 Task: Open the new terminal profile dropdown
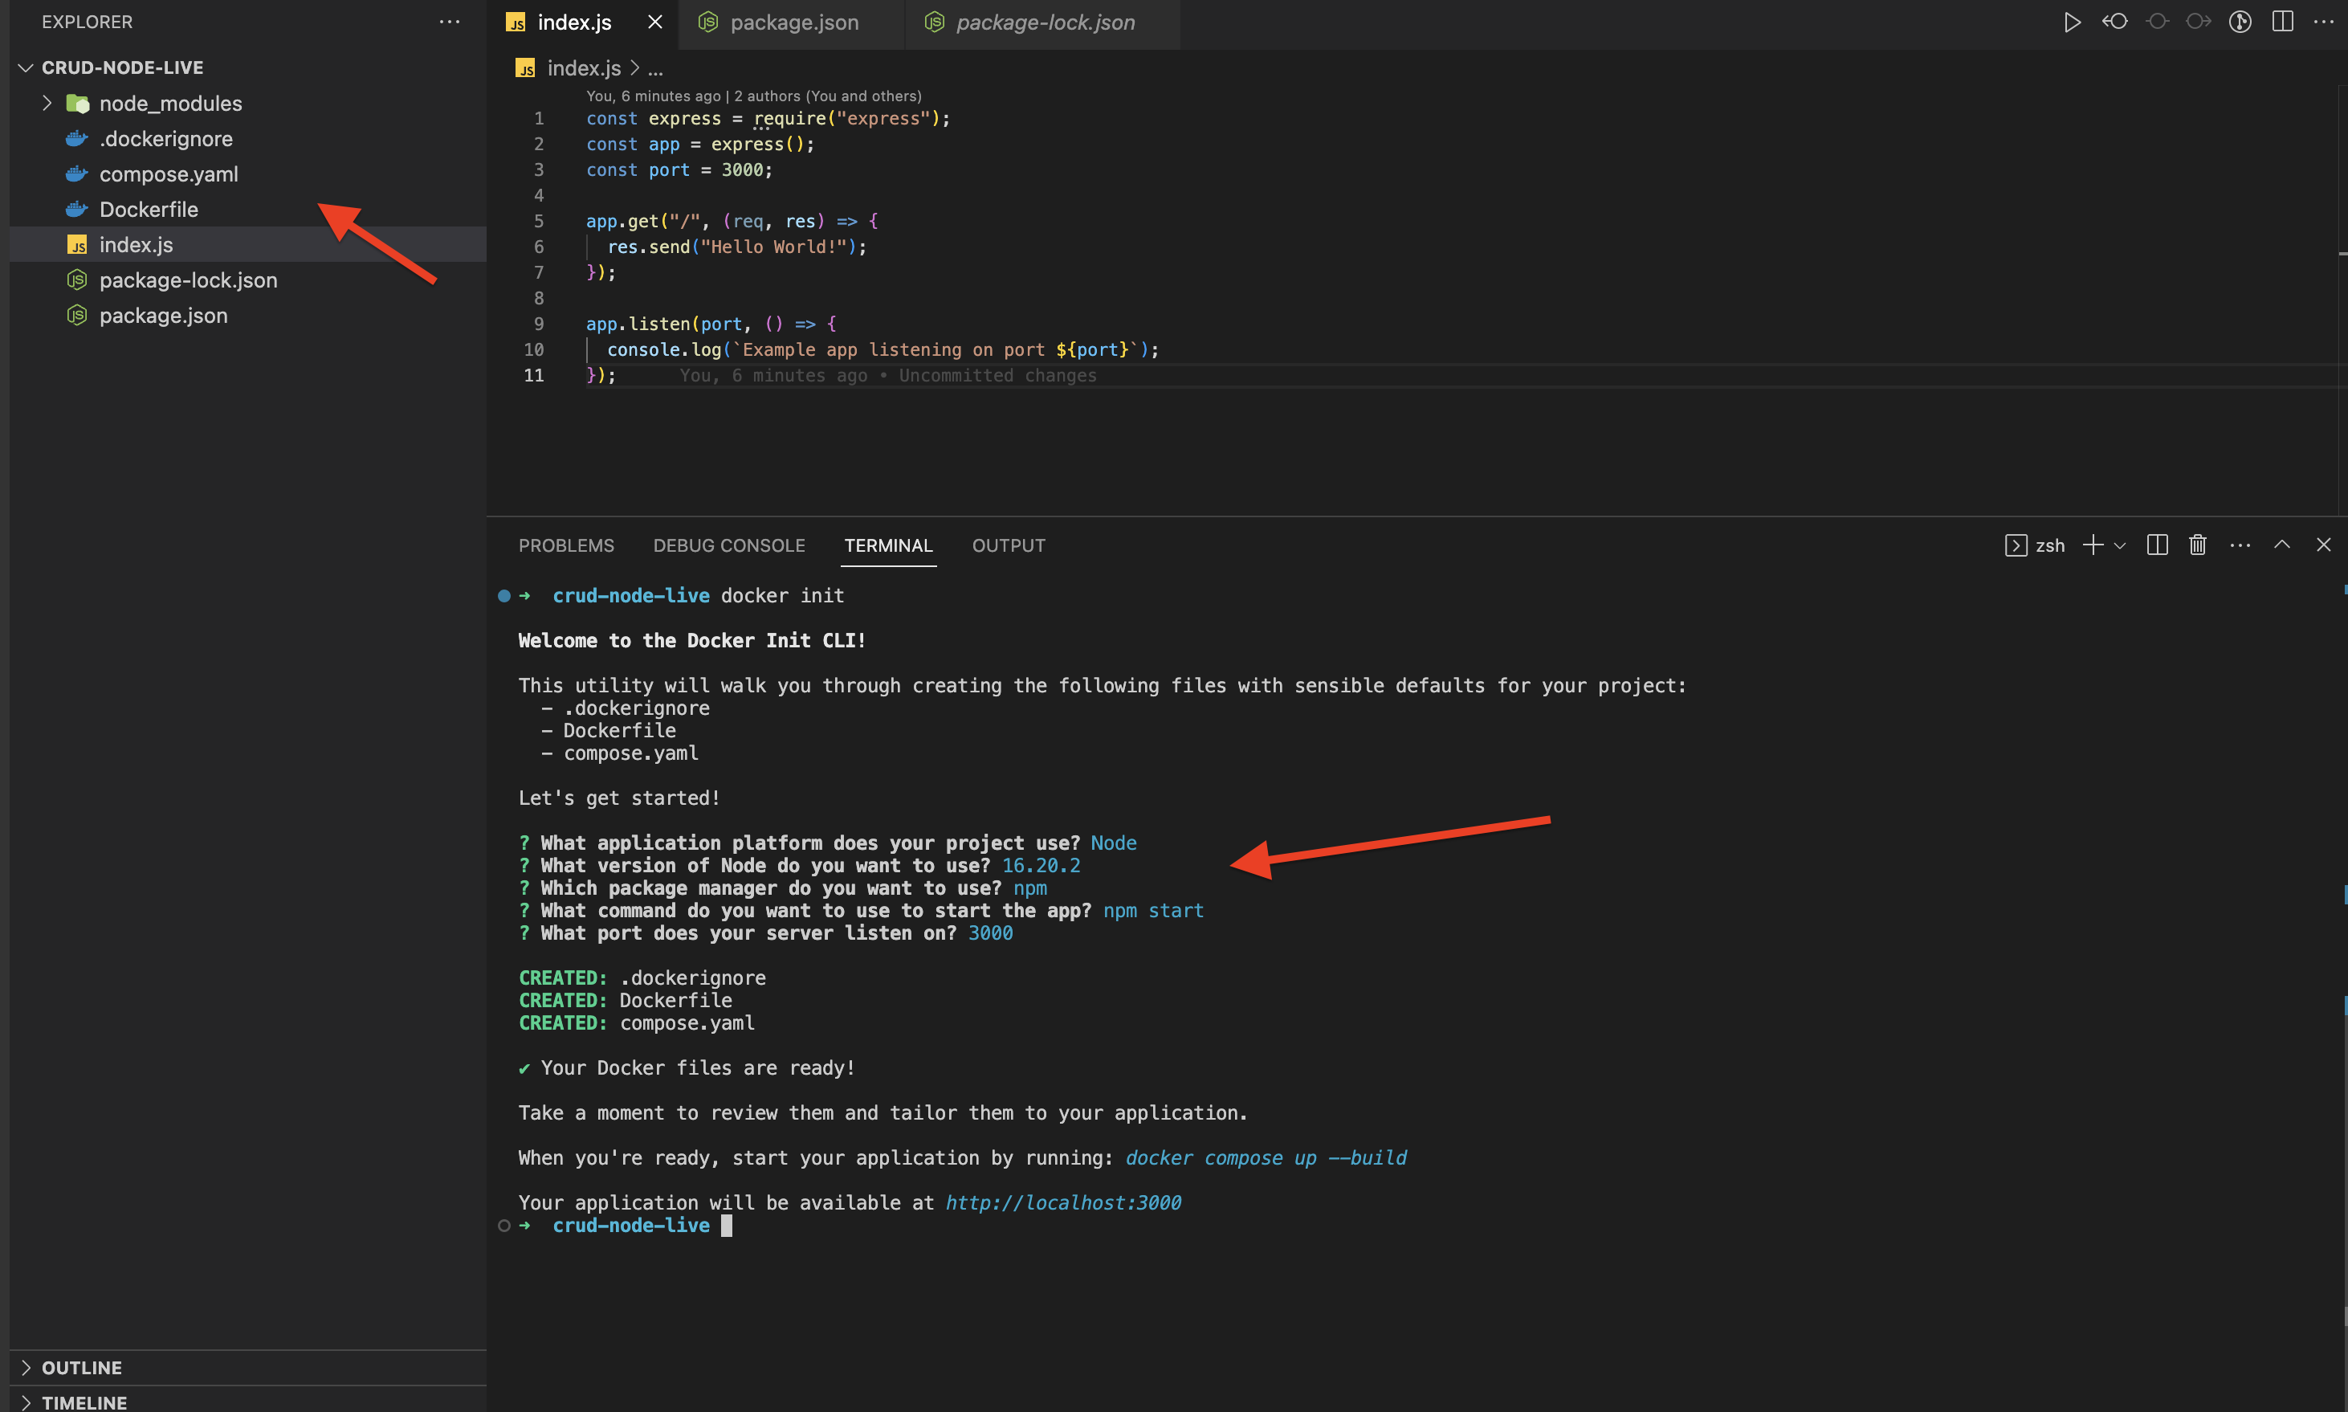pos(2119,546)
